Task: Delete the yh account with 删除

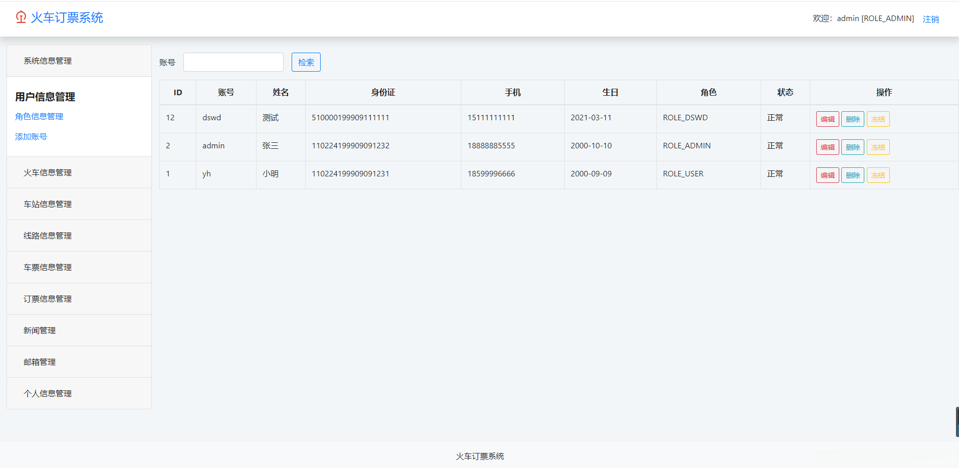Action: tap(853, 175)
